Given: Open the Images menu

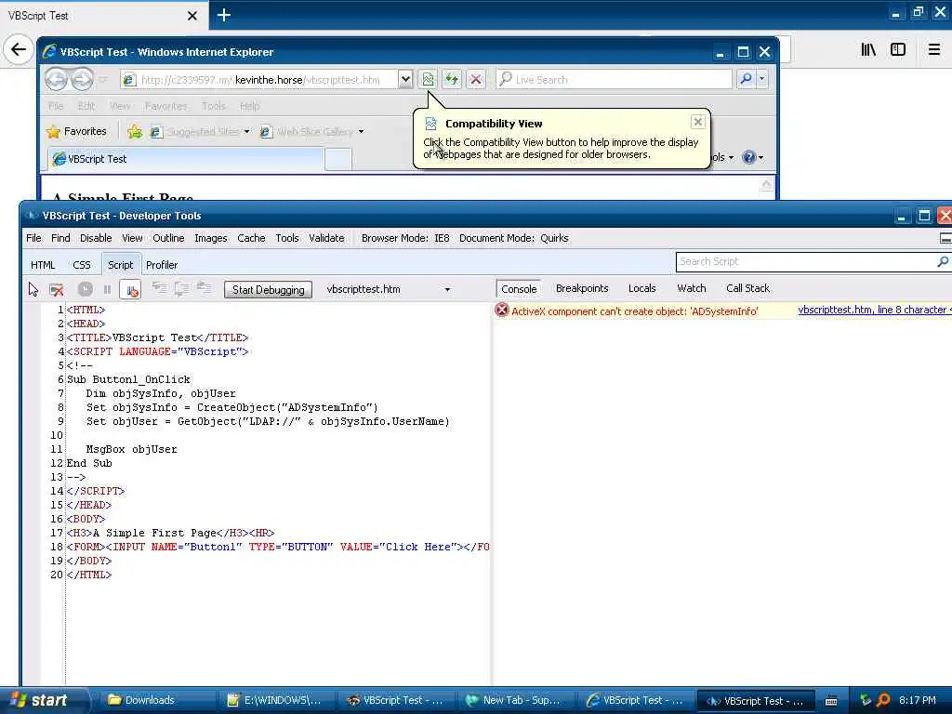Looking at the screenshot, I should click(x=211, y=238).
